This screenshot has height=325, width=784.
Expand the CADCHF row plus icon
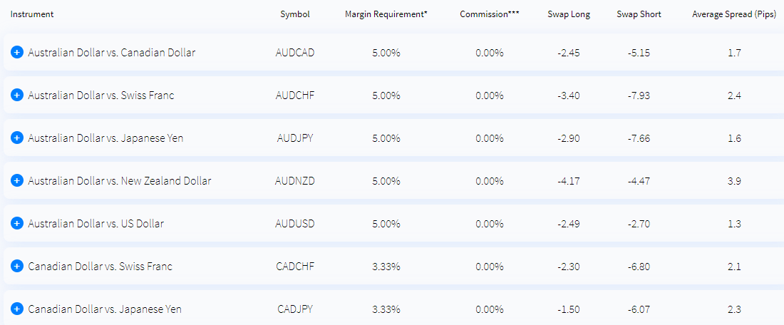(x=17, y=267)
